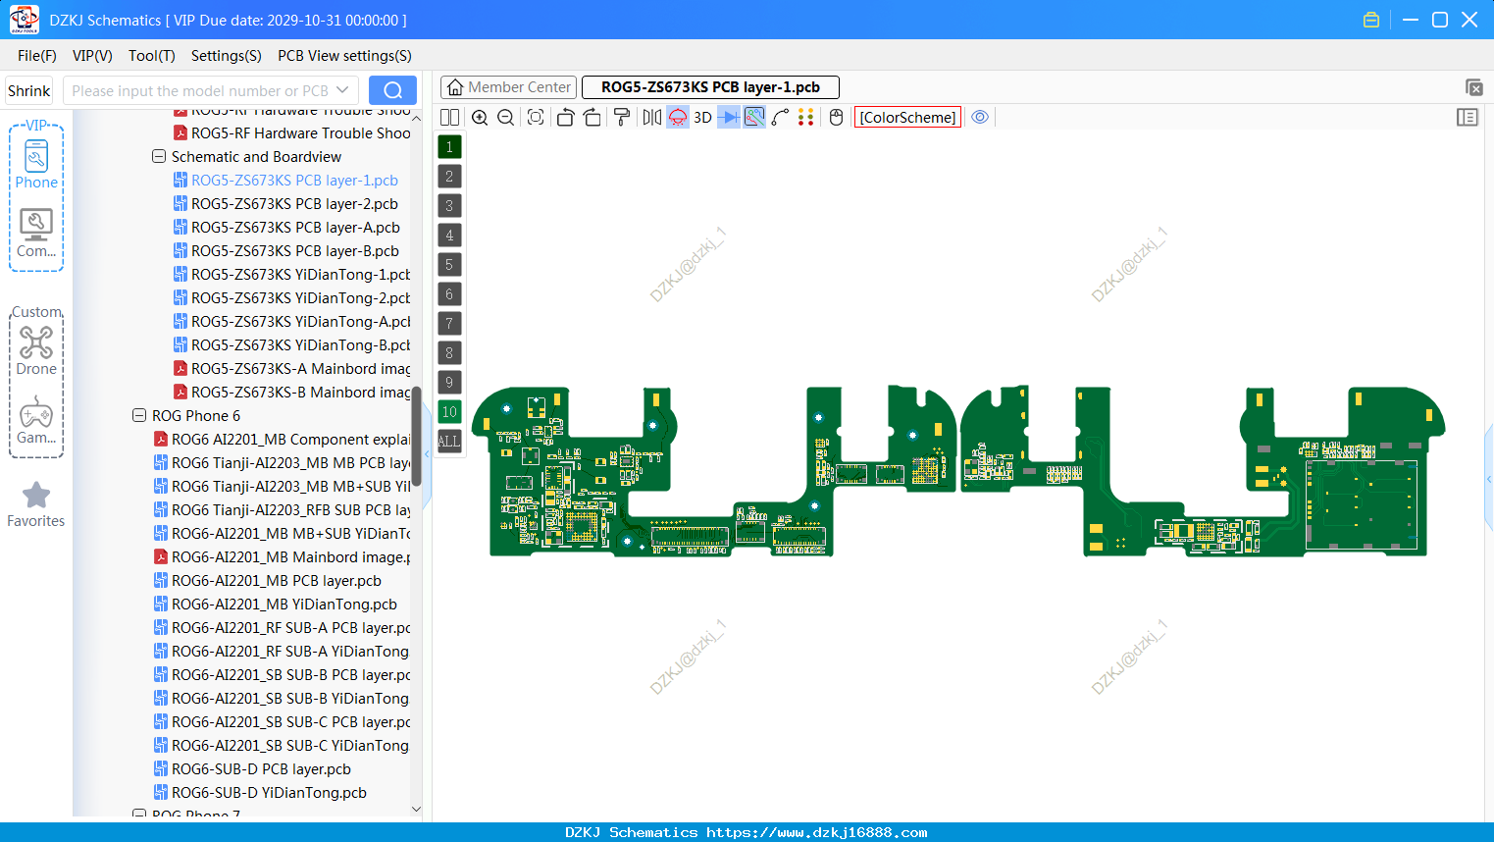1494x842 pixels.
Task: Toggle the eye visibility icon
Action: 980,118
